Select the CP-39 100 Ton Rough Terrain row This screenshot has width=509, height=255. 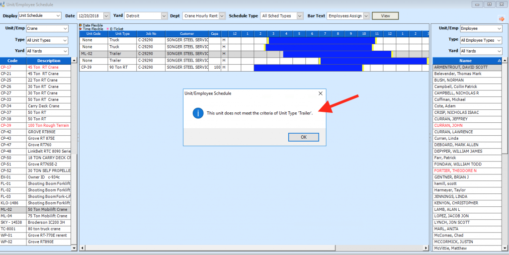pos(35,125)
